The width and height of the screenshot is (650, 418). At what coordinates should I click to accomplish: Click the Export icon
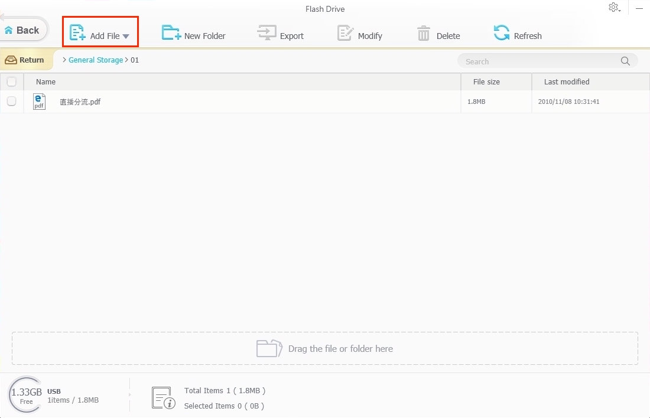pos(266,32)
